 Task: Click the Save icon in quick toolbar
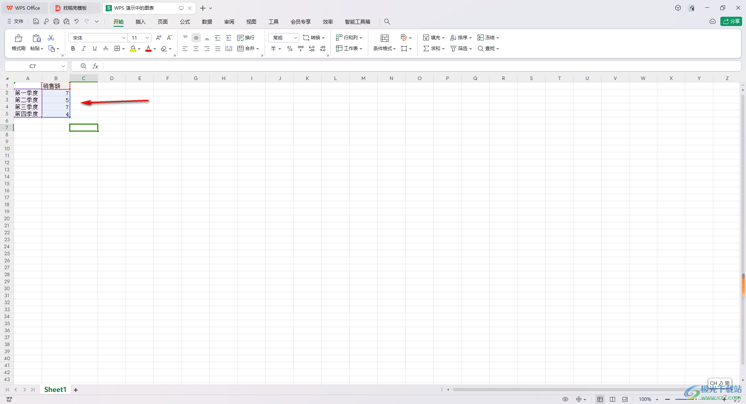coord(36,21)
